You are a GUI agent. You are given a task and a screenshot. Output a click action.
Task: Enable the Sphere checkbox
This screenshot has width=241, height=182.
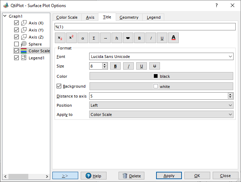16,44
